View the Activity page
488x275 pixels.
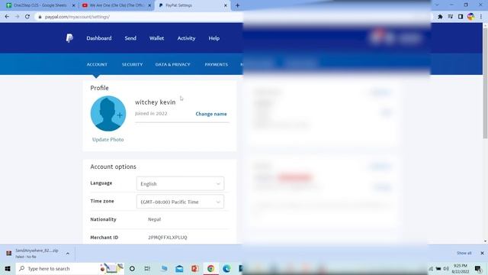pos(186,38)
